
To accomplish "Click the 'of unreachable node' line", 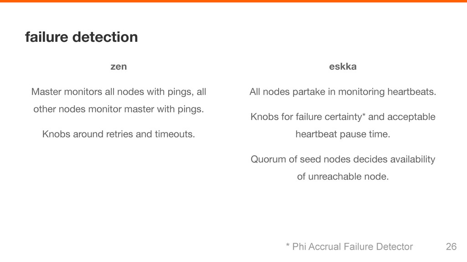I will tap(343, 176).
